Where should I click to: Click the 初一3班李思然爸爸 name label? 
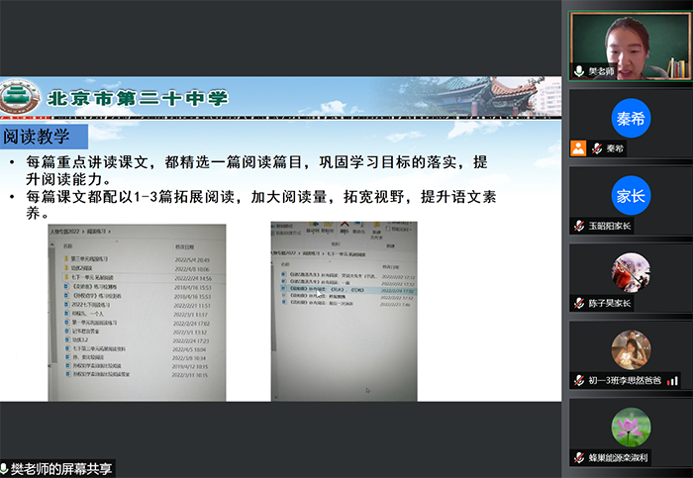pyautogui.click(x=625, y=380)
